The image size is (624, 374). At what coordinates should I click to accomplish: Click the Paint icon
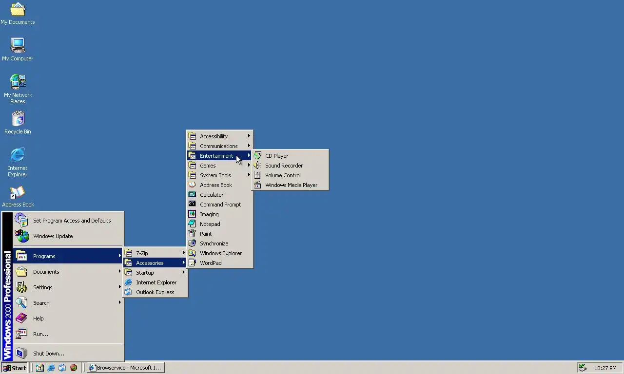pyautogui.click(x=192, y=234)
